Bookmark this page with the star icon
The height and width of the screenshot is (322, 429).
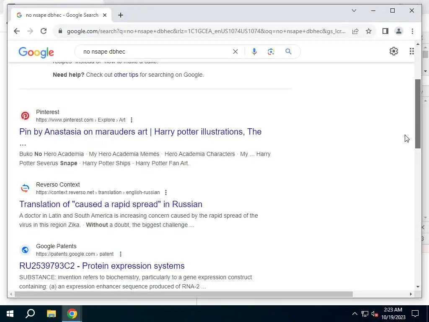click(369, 31)
